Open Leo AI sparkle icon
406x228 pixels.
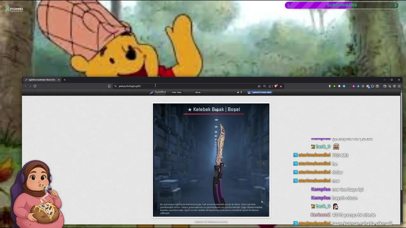pyautogui.click(x=390, y=86)
